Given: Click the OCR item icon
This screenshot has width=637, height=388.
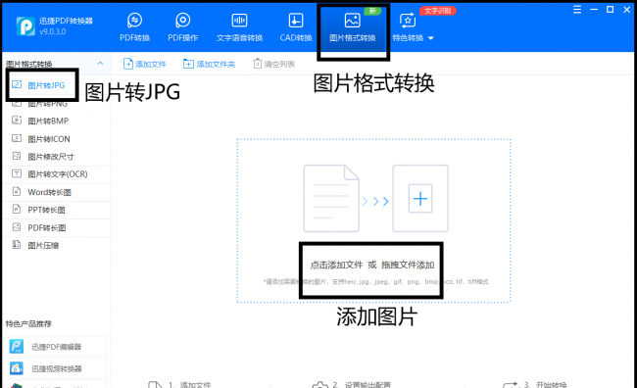Looking at the screenshot, I should coord(17,173).
